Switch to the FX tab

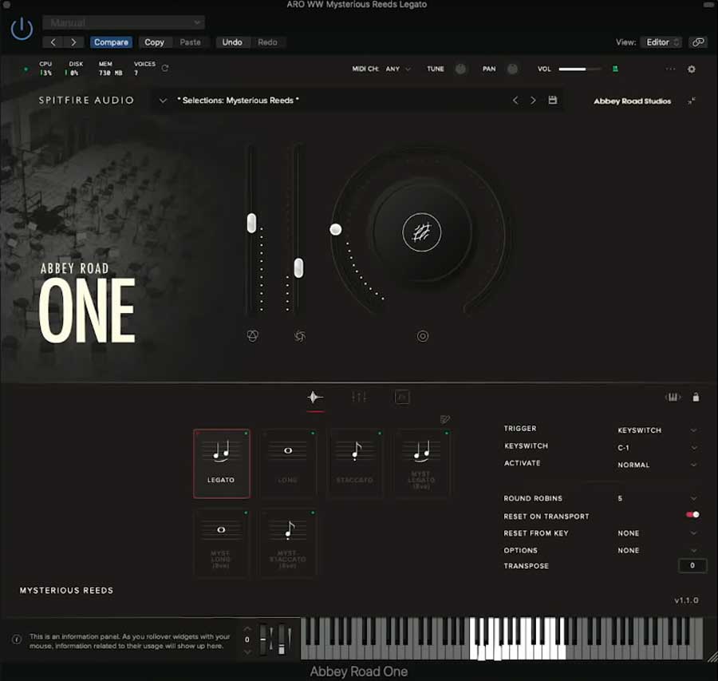tap(402, 398)
